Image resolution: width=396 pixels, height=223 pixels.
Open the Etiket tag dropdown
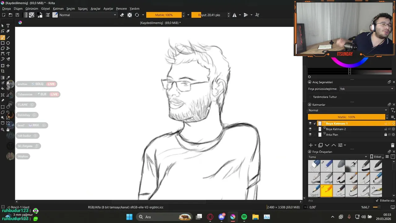pyautogui.click(x=377, y=157)
